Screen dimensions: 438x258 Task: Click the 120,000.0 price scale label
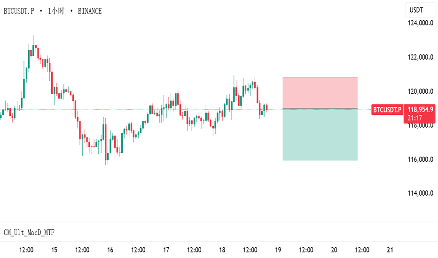(421, 91)
